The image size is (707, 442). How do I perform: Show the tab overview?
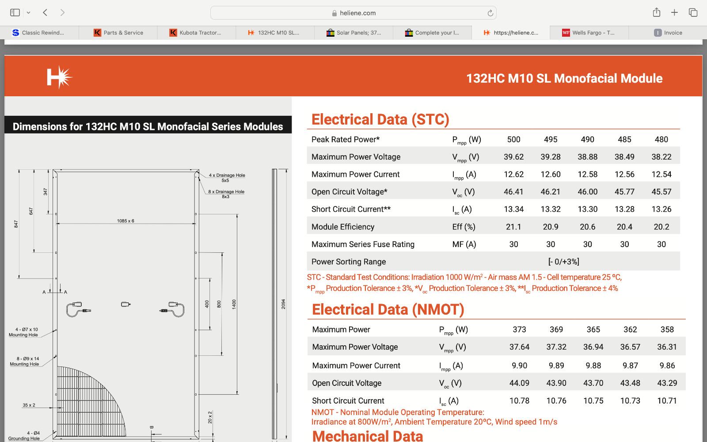click(x=693, y=12)
